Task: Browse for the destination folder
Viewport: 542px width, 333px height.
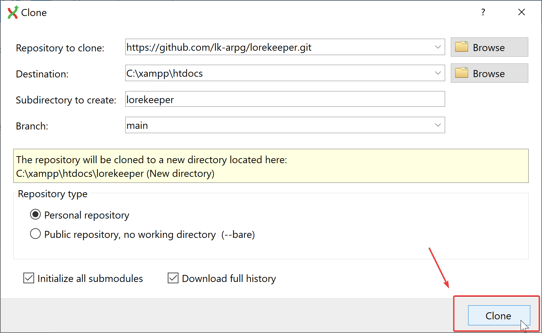Action: click(x=489, y=73)
